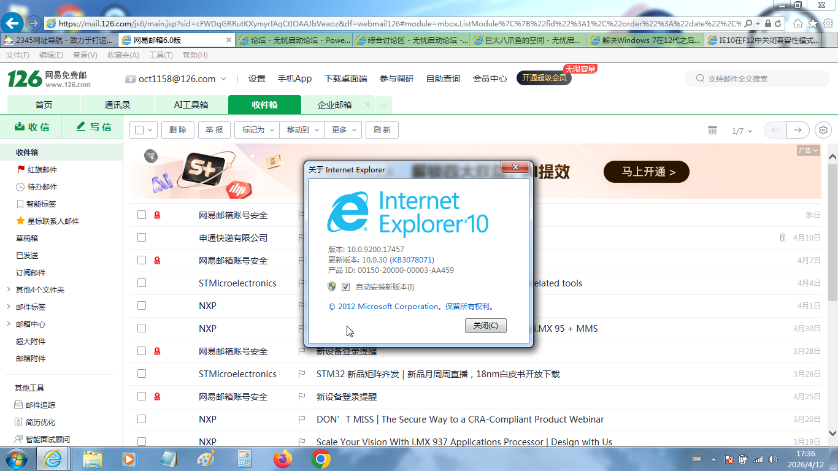Go to next mail page arrow

pos(798,130)
